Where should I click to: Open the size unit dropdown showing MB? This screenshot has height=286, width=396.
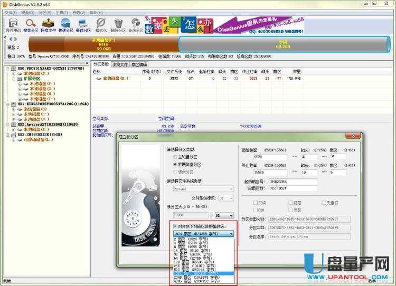click(x=224, y=215)
